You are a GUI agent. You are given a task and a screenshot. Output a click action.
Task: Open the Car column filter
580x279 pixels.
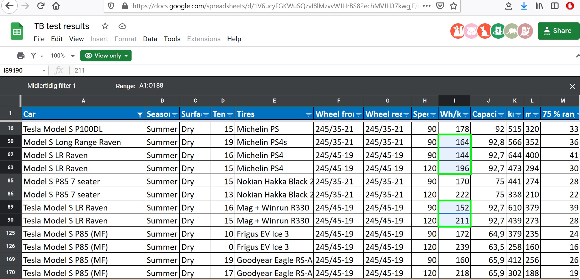point(140,114)
